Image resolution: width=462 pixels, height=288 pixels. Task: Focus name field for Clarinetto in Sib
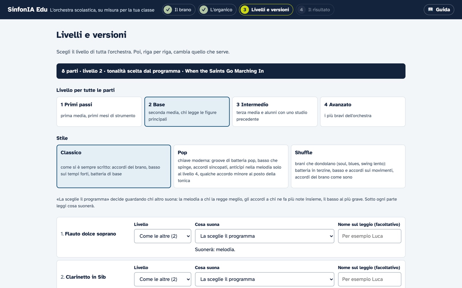370,279
